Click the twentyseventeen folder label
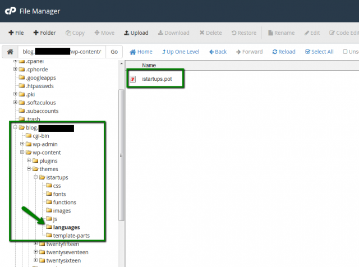Screen dimensions: 359x267 point(67,252)
